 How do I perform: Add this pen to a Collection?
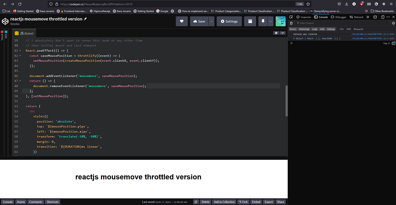[x=224, y=202]
